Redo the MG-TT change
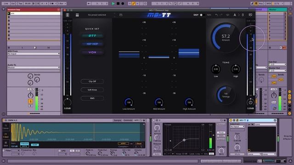 click(x=221, y=15)
